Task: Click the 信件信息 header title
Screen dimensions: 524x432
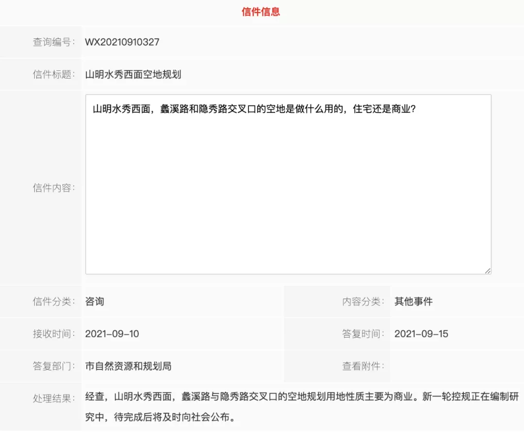Action: [x=261, y=12]
